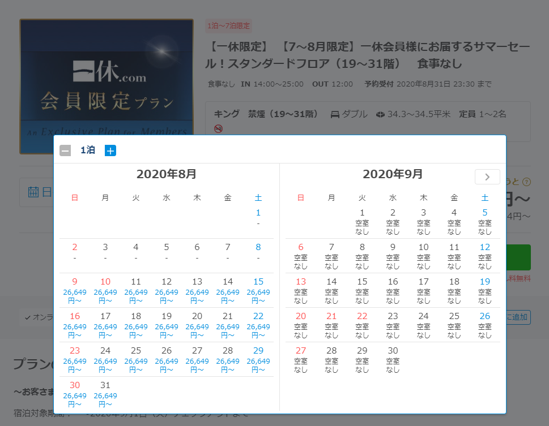Click the room size icon
The height and width of the screenshot is (426, 549).
click(380, 114)
